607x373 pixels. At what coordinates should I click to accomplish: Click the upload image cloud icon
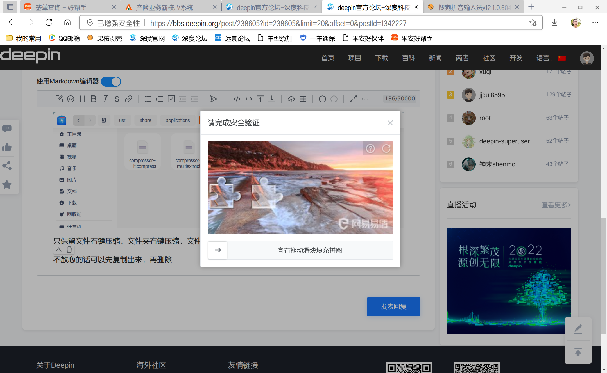pyautogui.click(x=291, y=99)
